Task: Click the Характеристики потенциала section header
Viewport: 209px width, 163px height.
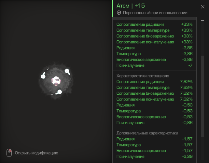Action: (143, 76)
